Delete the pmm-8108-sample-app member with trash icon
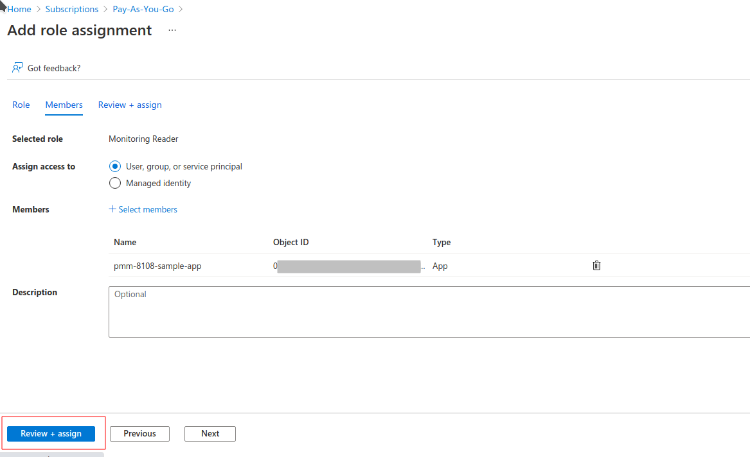The height and width of the screenshot is (457, 750). [596, 265]
